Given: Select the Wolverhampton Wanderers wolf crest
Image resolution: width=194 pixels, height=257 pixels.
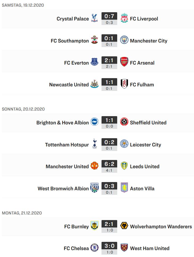Looking at the screenshot, I should tap(124, 226).
